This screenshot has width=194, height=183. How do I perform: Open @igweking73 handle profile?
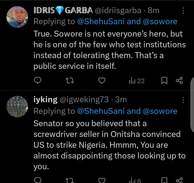click(84, 100)
